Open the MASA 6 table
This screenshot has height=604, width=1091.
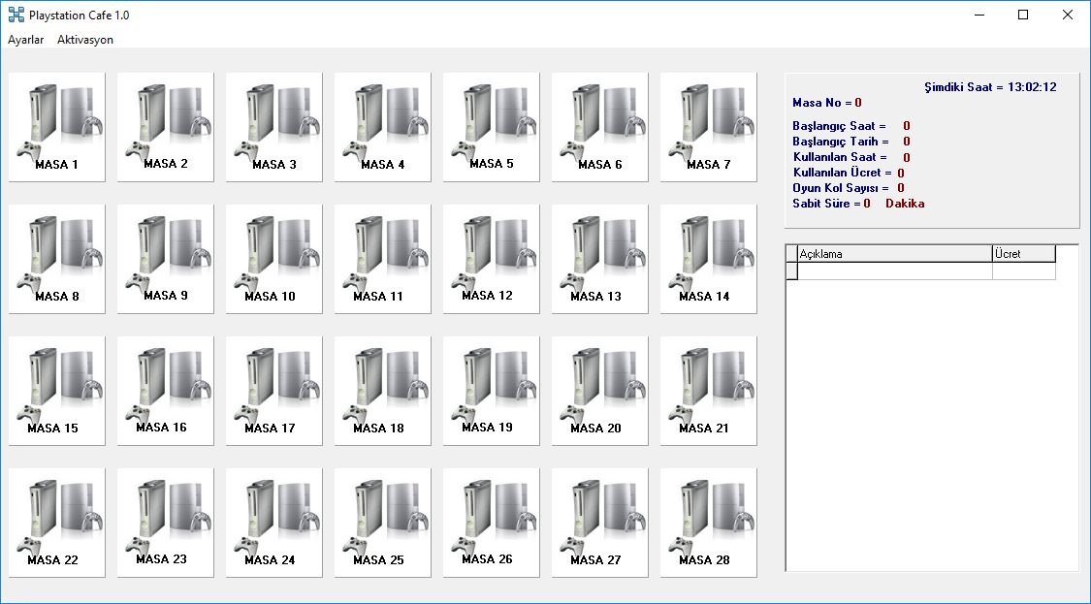click(x=599, y=127)
